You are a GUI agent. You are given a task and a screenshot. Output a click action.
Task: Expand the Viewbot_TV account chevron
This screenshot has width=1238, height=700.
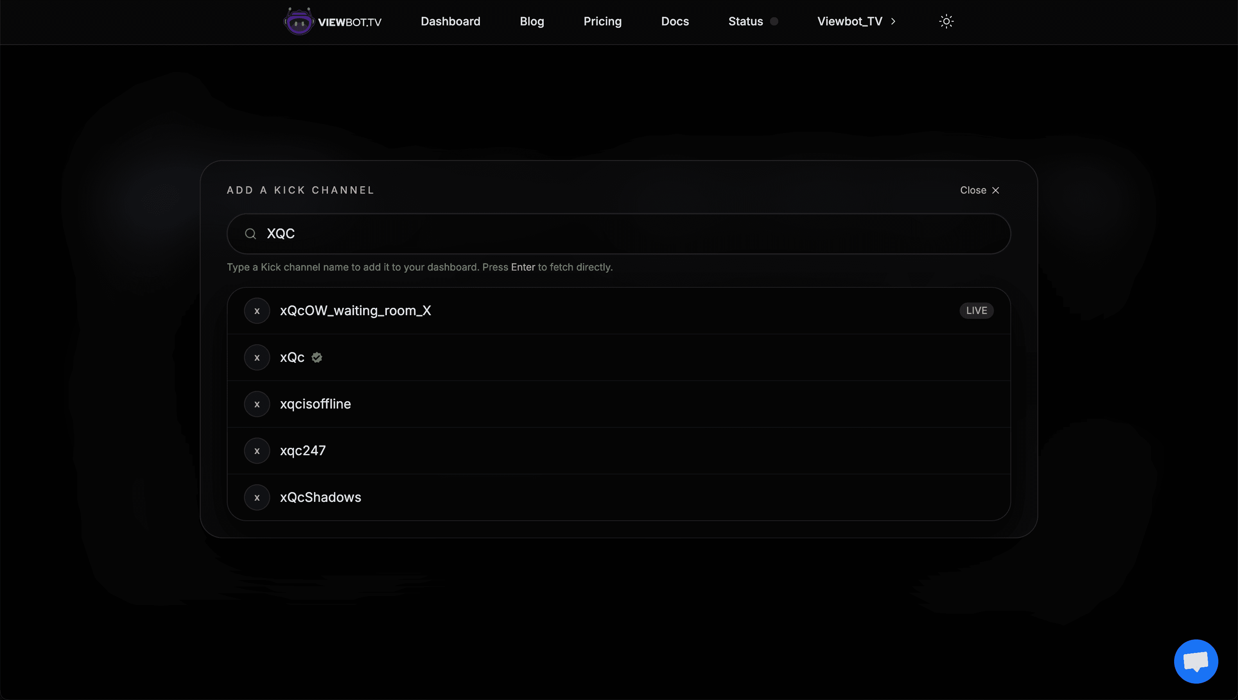893,22
